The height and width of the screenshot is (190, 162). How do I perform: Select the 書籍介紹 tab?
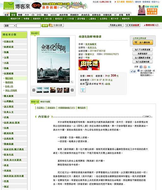pos(35,102)
